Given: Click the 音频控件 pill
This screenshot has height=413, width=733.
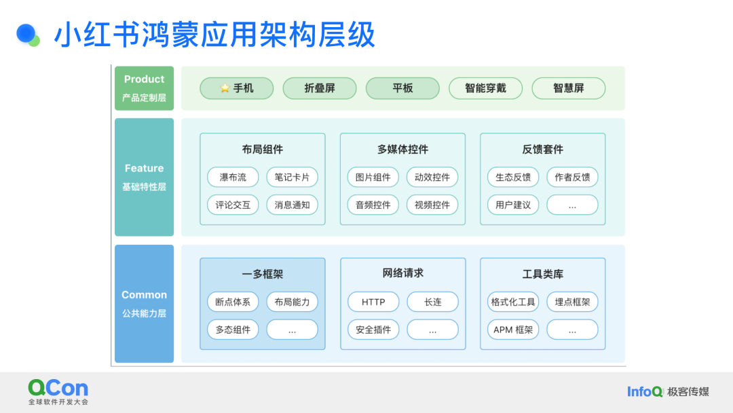Looking at the screenshot, I should 373,205.
